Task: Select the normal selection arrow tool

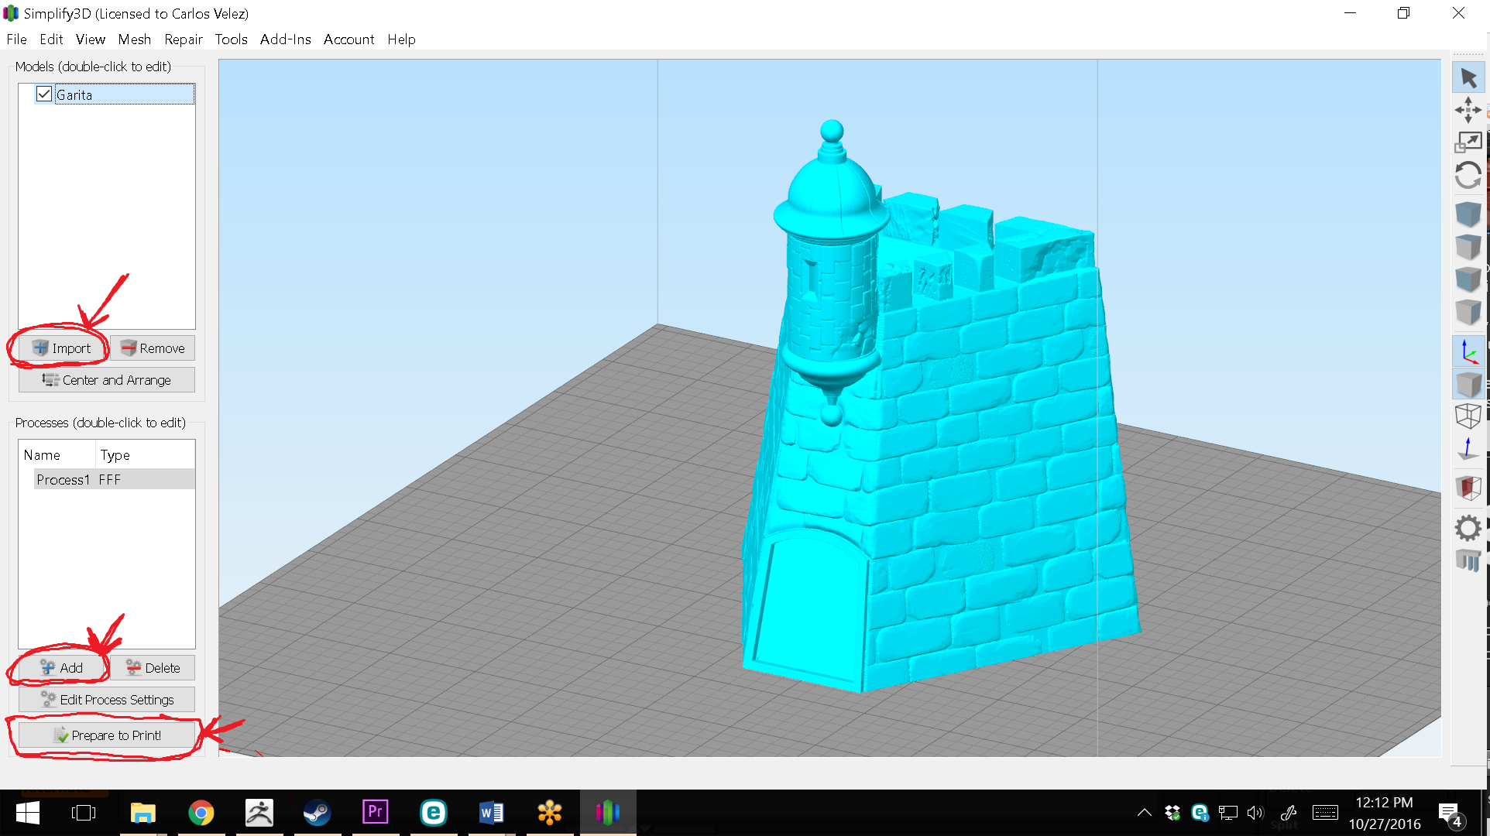Action: [x=1468, y=77]
